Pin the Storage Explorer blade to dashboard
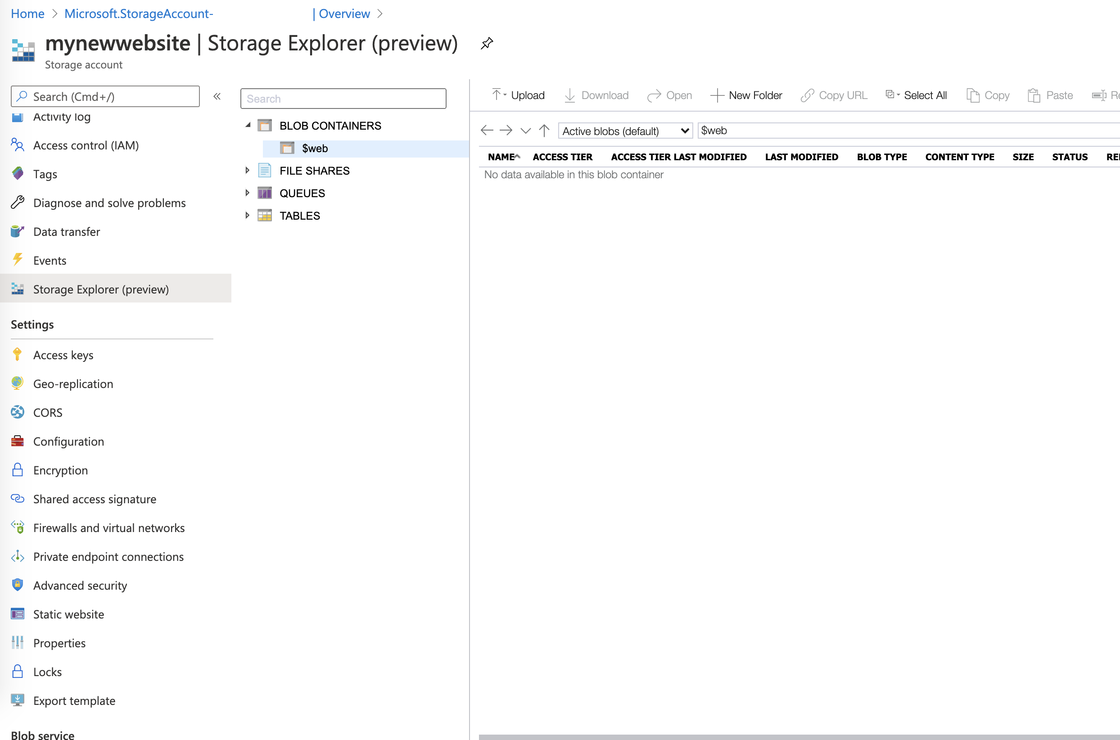Screen dimensions: 1120x740 tap(487, 43)
